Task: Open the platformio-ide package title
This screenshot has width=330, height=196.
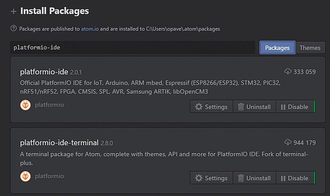Action: pyautogui.click(x=44, y=72)
